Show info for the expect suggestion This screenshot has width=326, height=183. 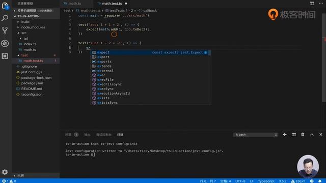(206, 52)
